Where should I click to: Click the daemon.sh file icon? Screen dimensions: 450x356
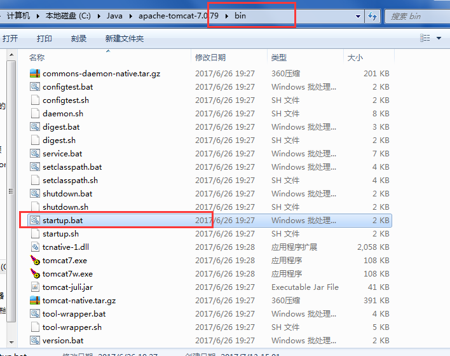[35, 113]
